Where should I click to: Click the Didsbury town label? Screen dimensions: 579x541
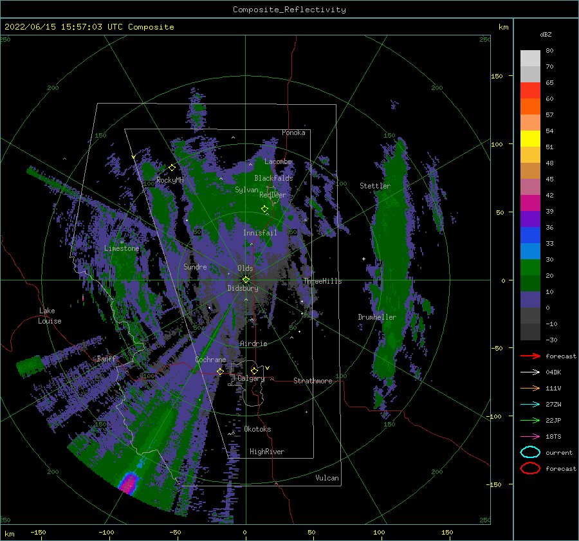(243, 288)
